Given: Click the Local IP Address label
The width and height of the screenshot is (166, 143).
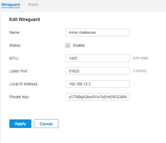Looking at the screenshot, I should point(24,84).
